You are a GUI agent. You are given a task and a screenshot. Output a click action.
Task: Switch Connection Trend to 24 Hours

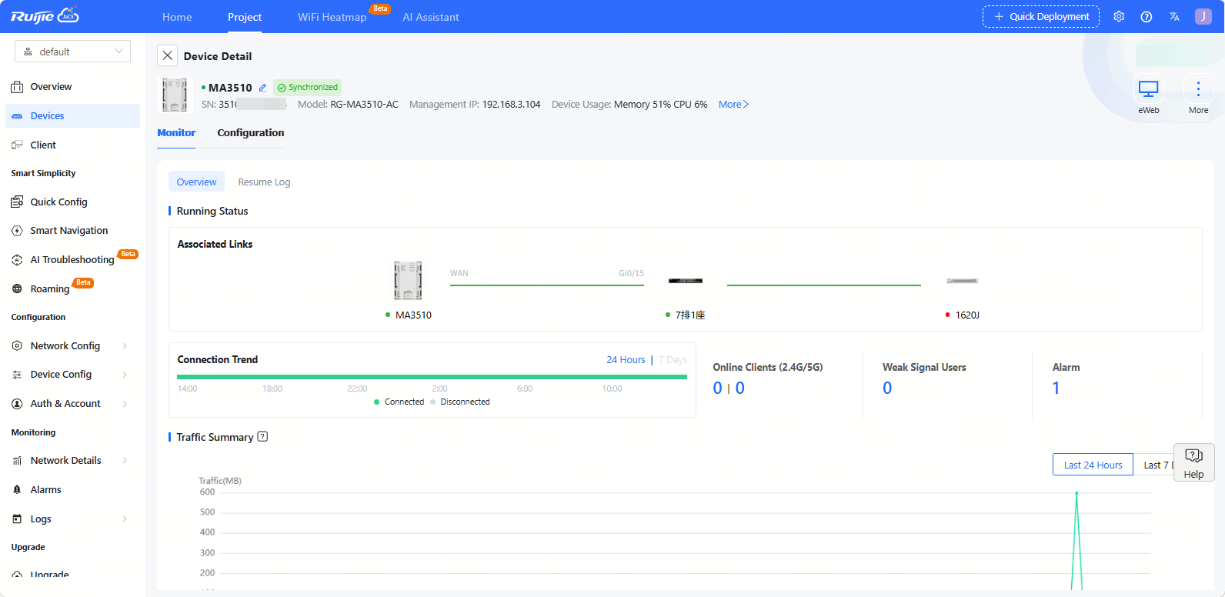(626, 360)
